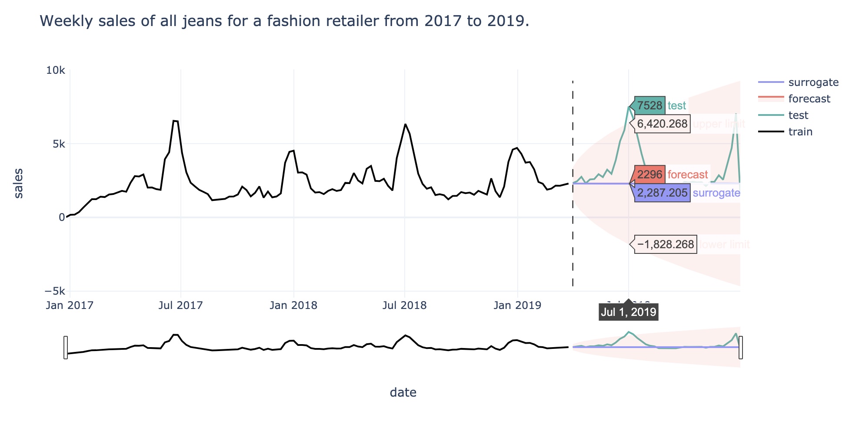Click the Jul 2017 x-axis tick label
The image size is (859, 427).
tap(180, 305)
